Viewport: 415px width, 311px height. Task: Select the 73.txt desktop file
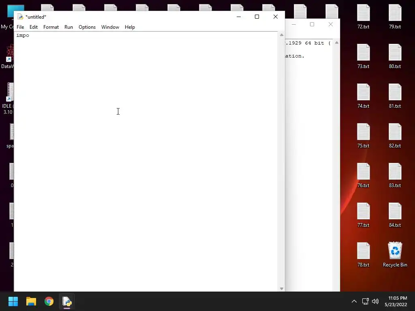point(364,57)
